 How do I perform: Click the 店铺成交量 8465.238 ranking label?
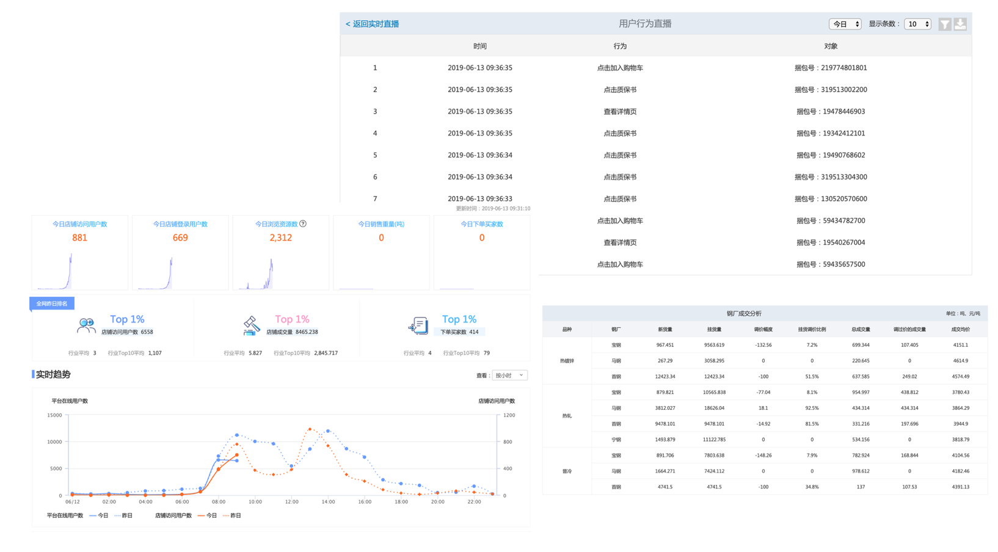tap(292, 332)
